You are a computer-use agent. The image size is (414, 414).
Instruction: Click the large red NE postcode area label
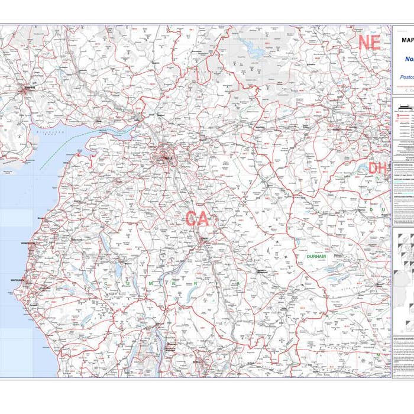pos(370,43)
